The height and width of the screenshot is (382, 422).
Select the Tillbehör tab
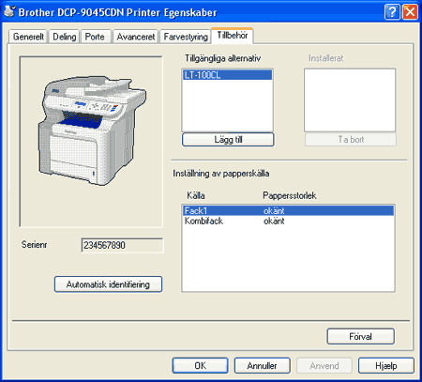click(x=233, y=36)
